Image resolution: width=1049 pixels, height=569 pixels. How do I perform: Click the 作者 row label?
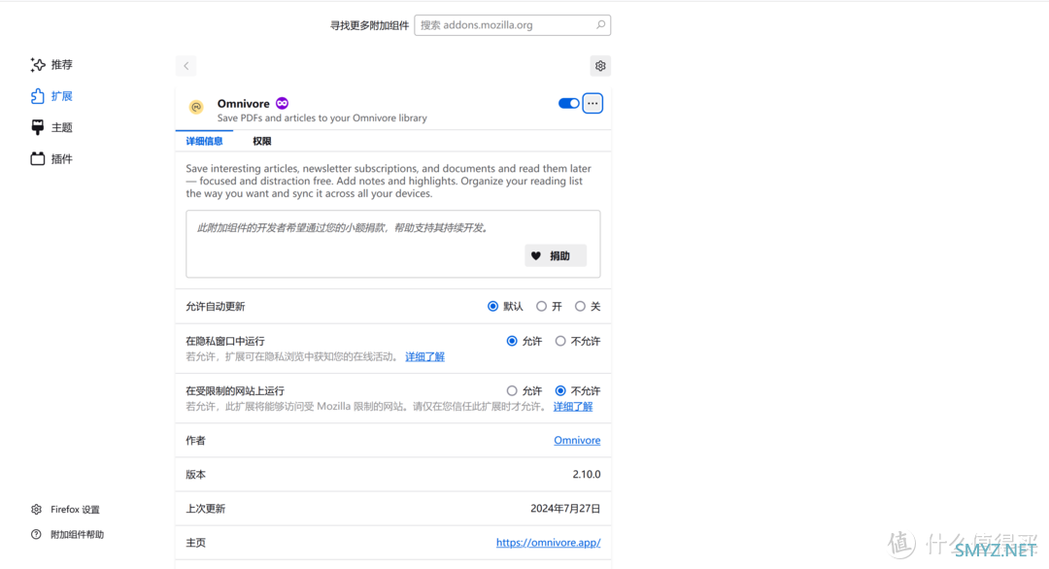click(196, 440)
